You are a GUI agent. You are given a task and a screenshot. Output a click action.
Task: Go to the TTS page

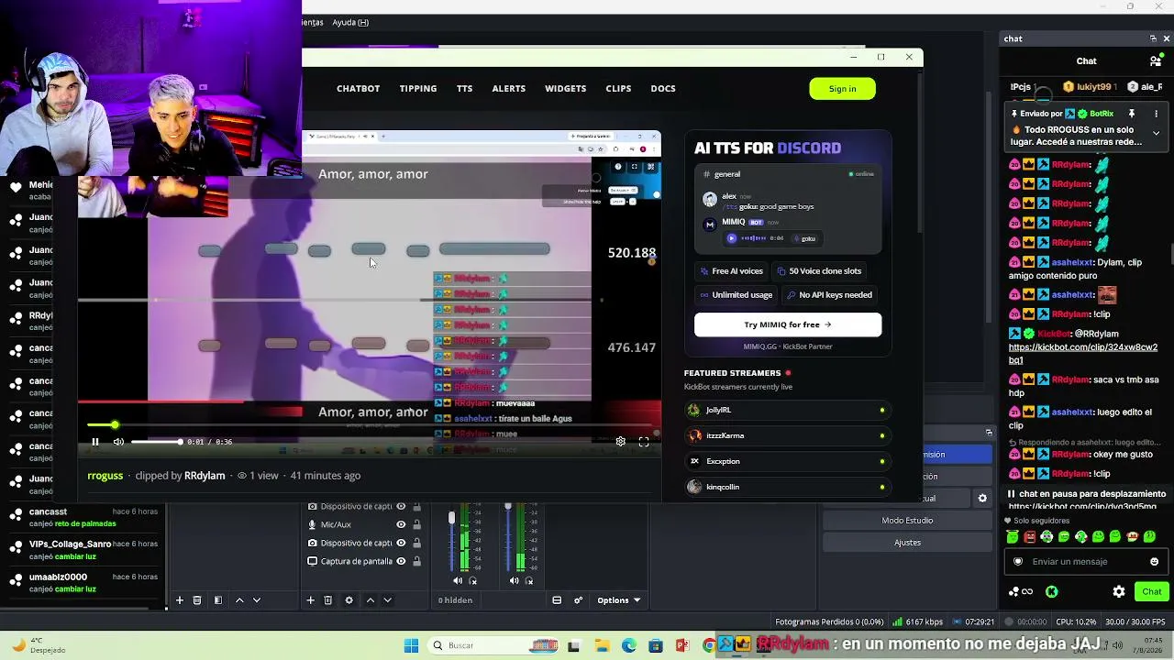[x=465, y=89]
